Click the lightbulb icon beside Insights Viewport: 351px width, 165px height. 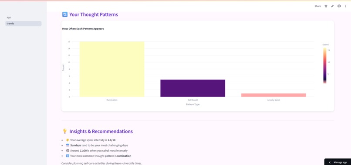[x=65, y=131]
